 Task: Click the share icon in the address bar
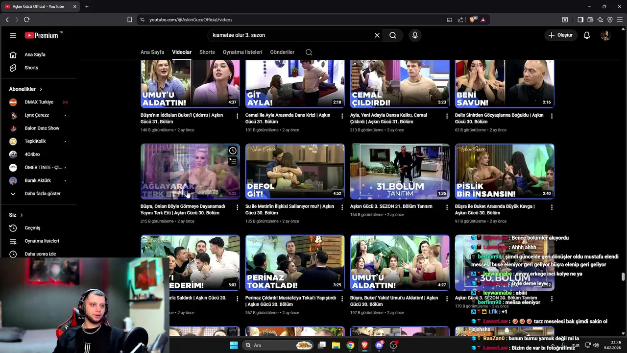click(x=460, y=20)
